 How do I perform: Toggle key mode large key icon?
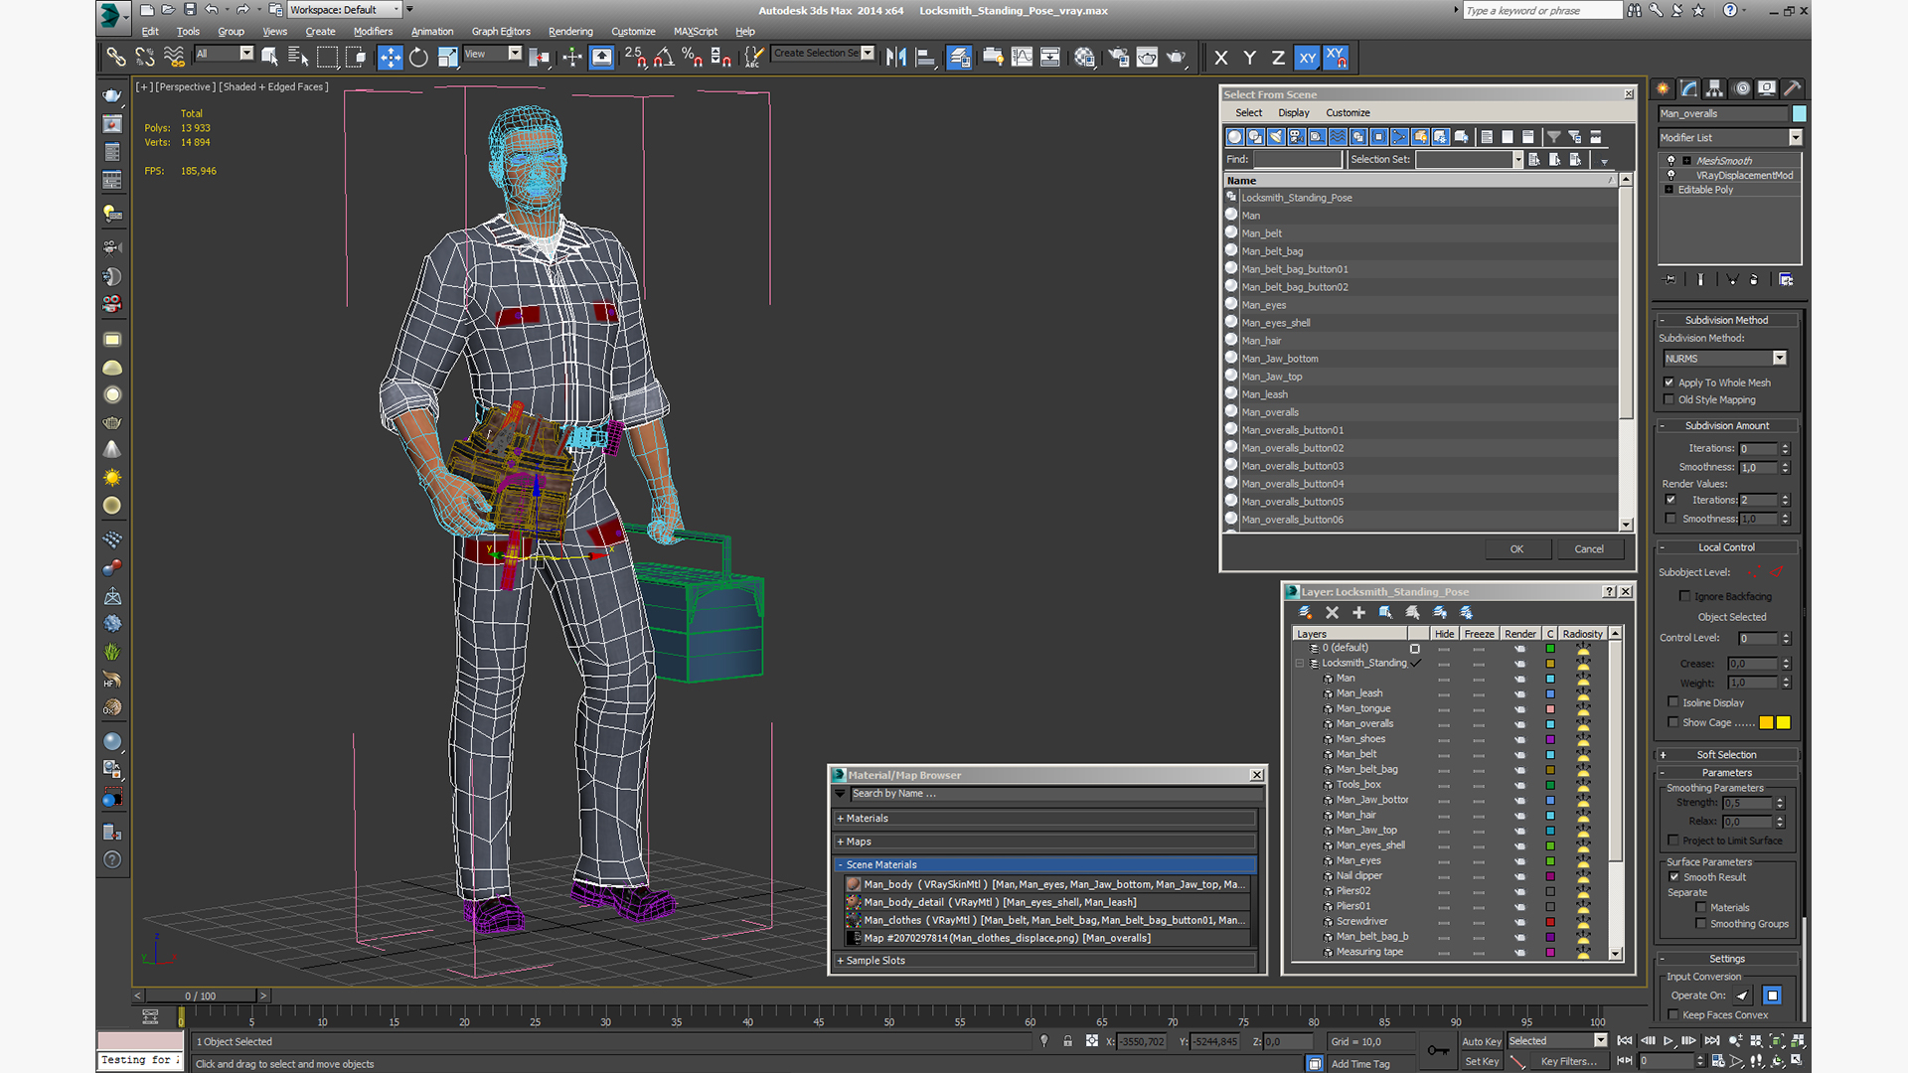click(x=1438, y=1051)
